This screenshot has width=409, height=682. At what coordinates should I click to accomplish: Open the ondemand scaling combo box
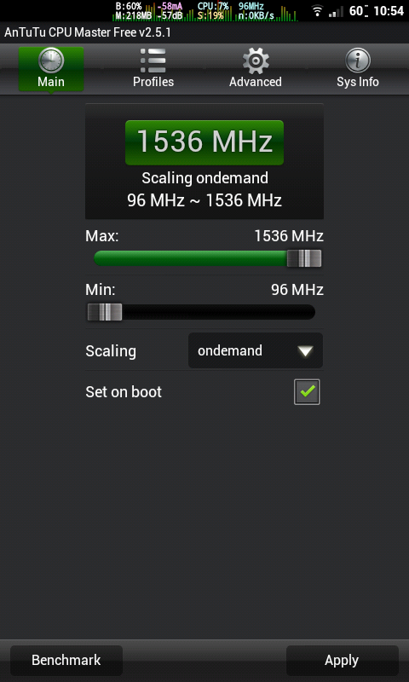tap(256, 350)
